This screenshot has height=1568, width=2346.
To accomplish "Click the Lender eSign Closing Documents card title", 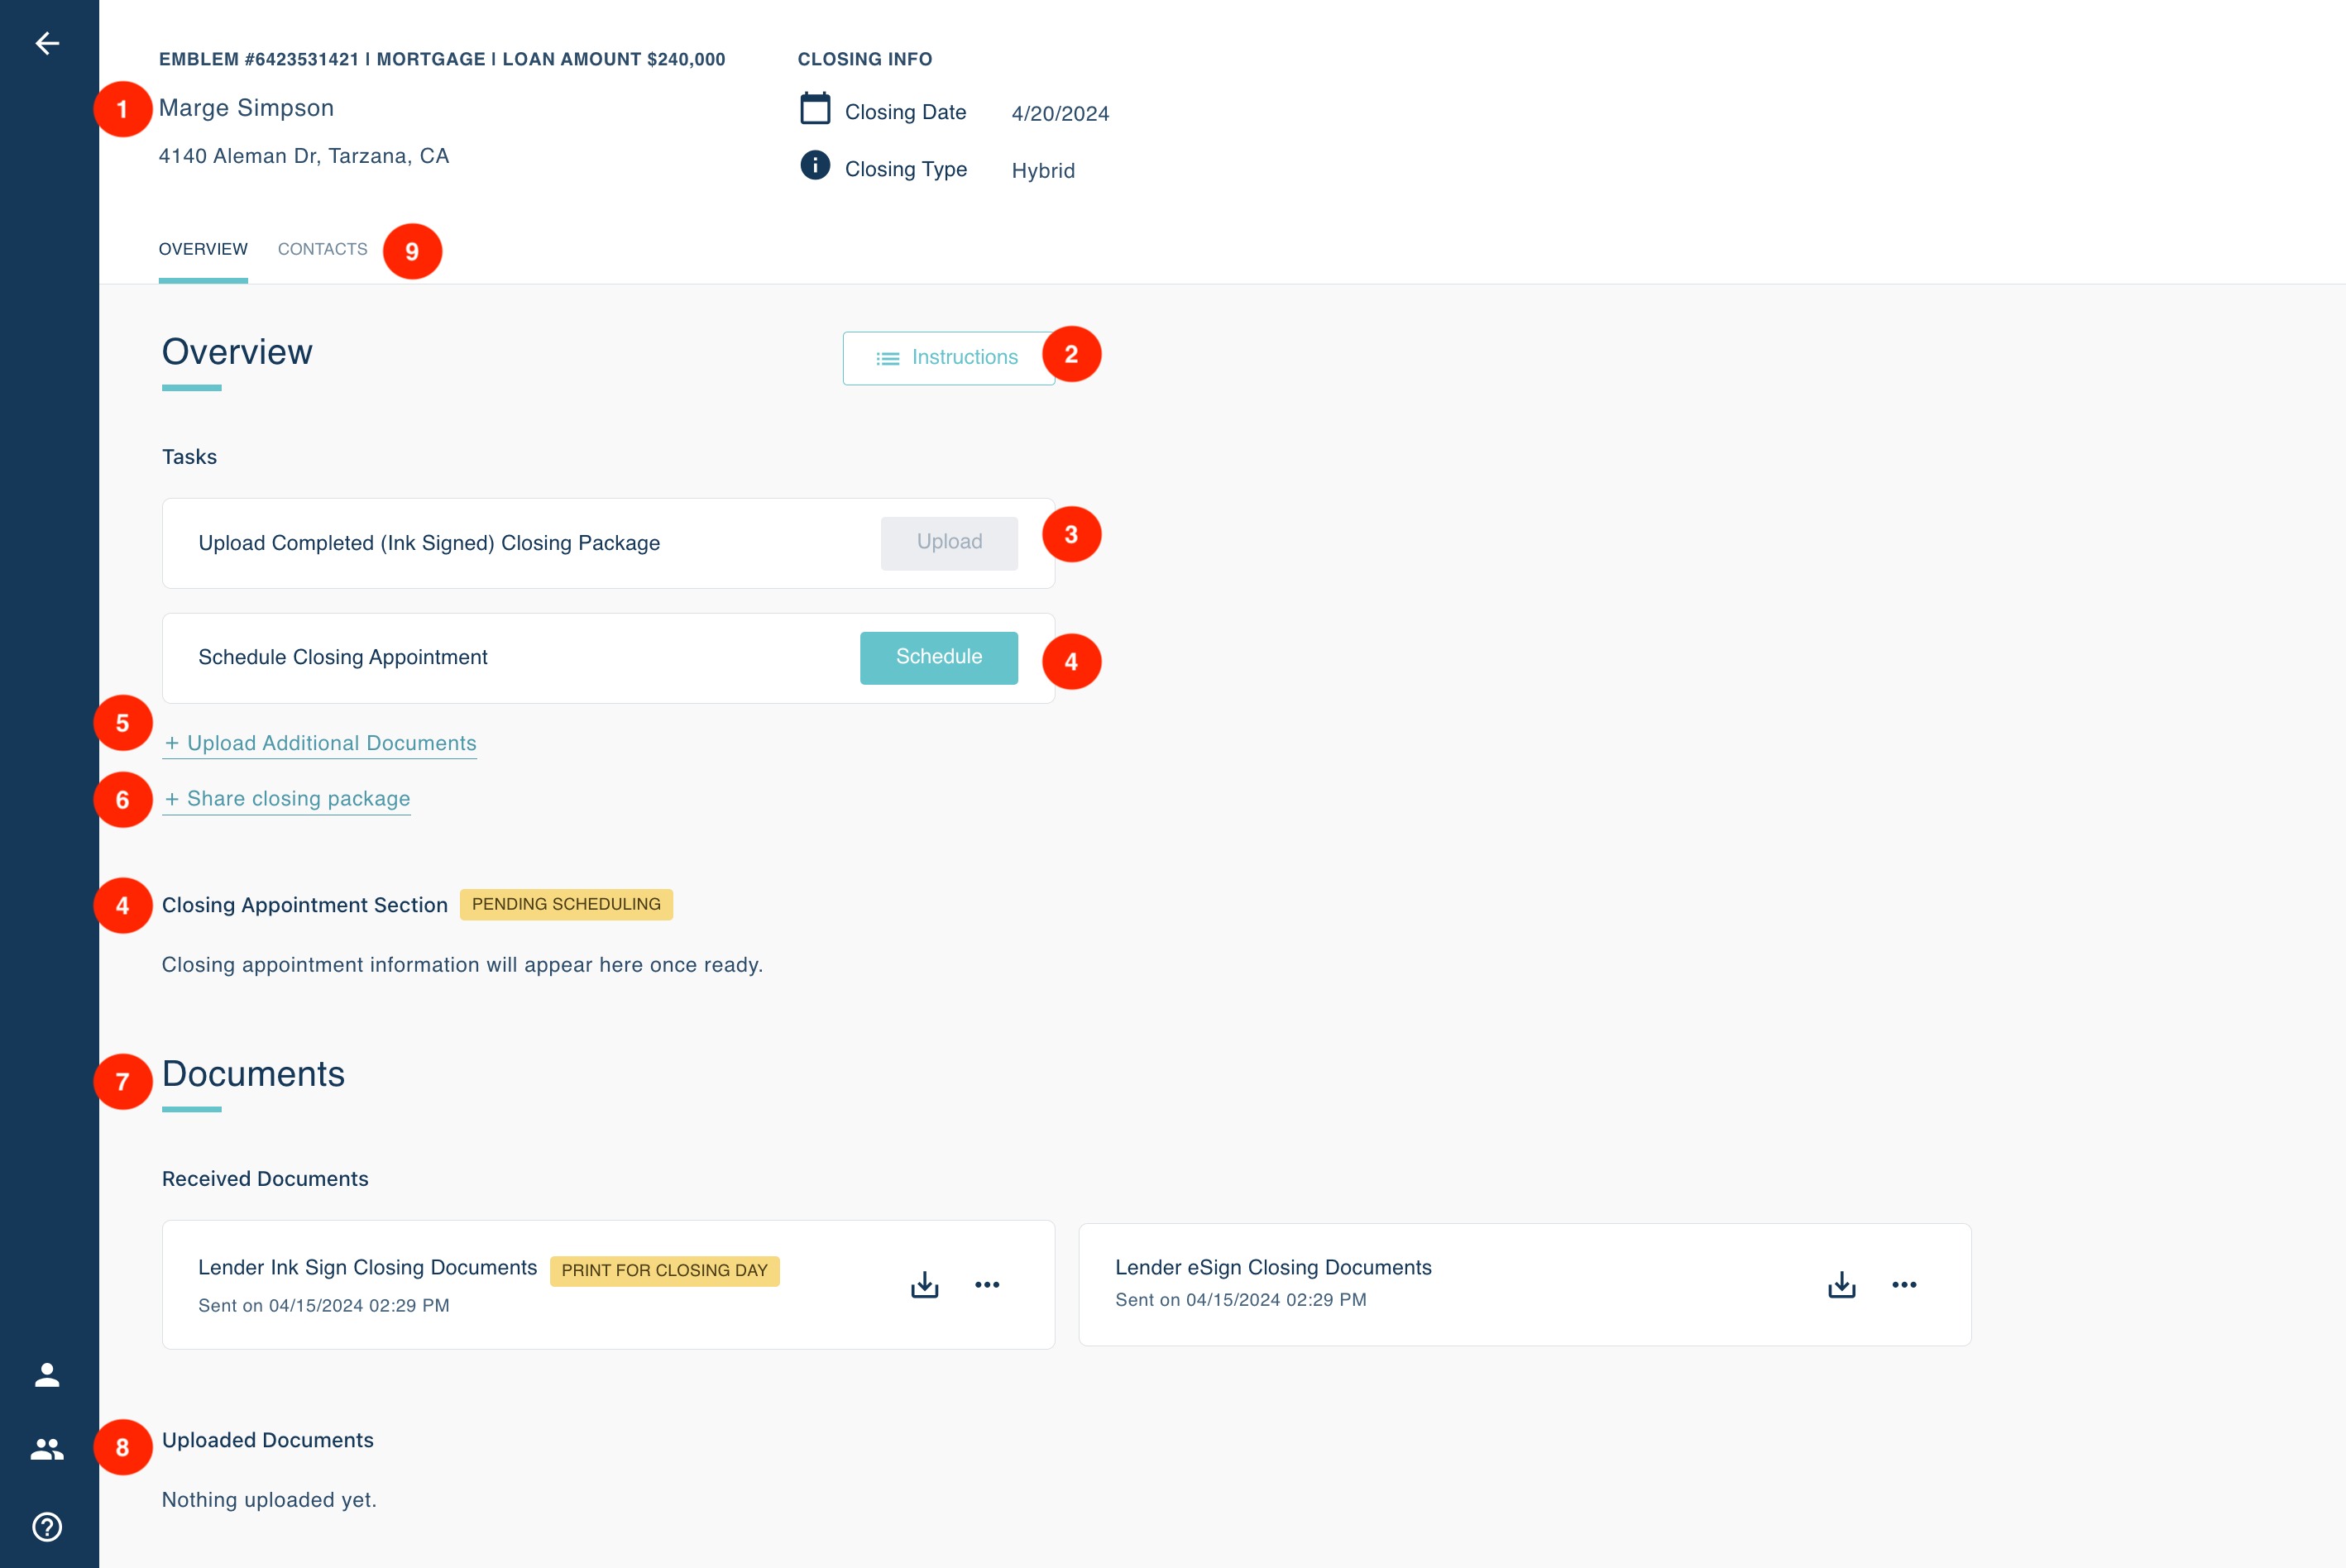I will 1273,1267.
